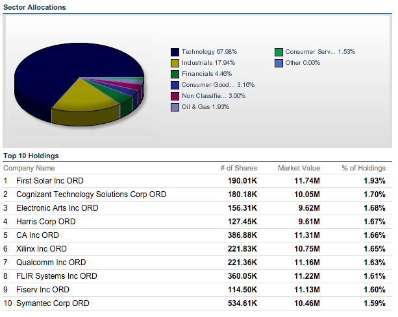Click Harris Corp's 127.45K shares value
The width and height of the screenshot is (398, 317).
pyautogui.click(x=242, y=222)
